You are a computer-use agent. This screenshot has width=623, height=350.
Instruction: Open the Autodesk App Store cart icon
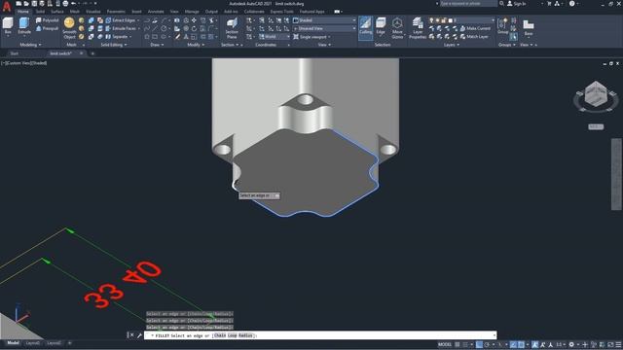pyautogui.click(x=549, y=4)
